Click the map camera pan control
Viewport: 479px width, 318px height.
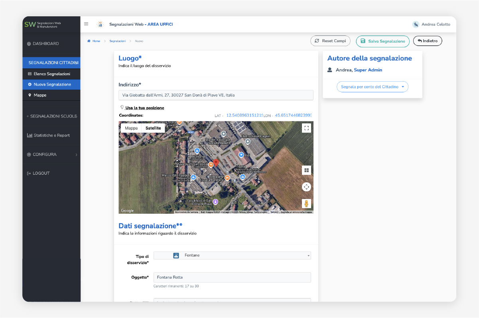point(306,187)
